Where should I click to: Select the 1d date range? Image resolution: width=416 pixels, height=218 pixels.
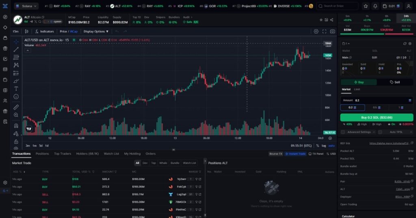(47, 146)
